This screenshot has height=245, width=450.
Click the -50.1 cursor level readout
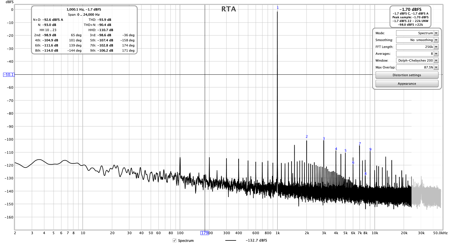click(x=9, y=75)
